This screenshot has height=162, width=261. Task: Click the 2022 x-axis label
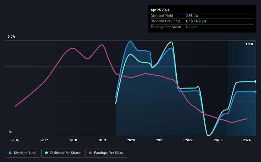189,140
